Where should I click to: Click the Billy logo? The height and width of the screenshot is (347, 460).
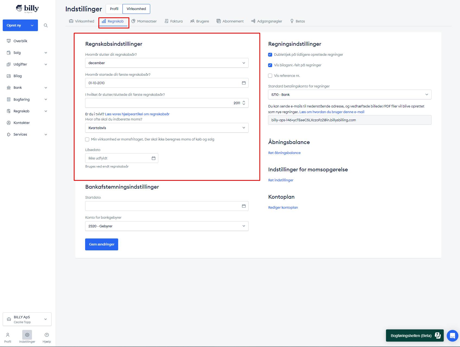point(27,9)
